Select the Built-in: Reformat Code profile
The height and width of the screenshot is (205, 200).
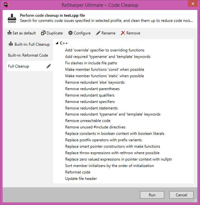pyautogui.click(x=30, y=55)
